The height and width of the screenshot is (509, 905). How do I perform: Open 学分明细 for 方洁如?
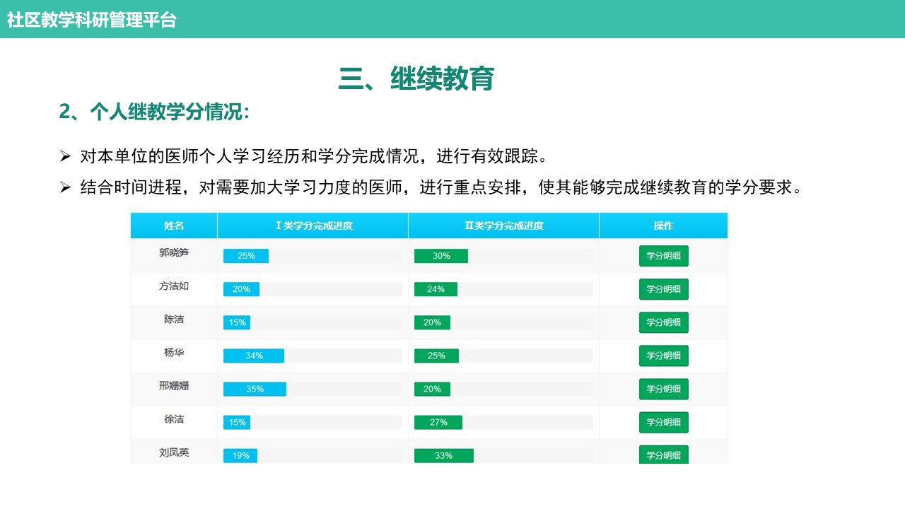click(663, 289)
